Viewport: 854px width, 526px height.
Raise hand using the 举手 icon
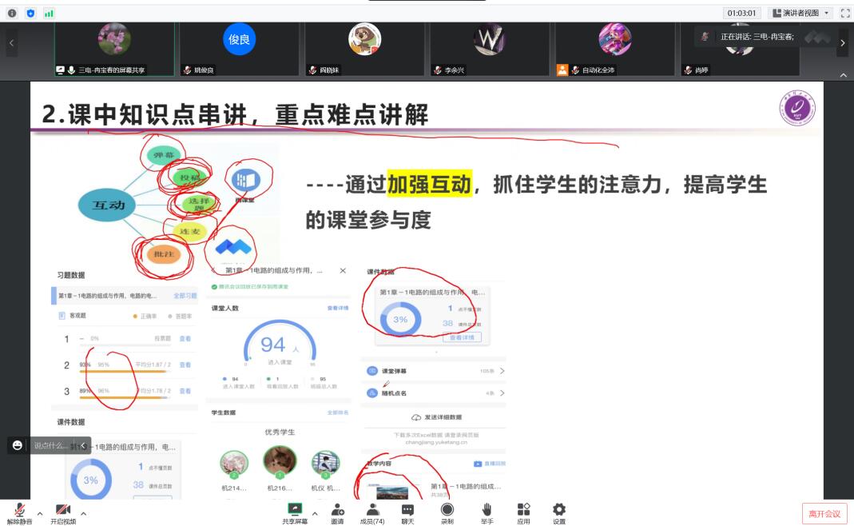[x=487, y=513]
